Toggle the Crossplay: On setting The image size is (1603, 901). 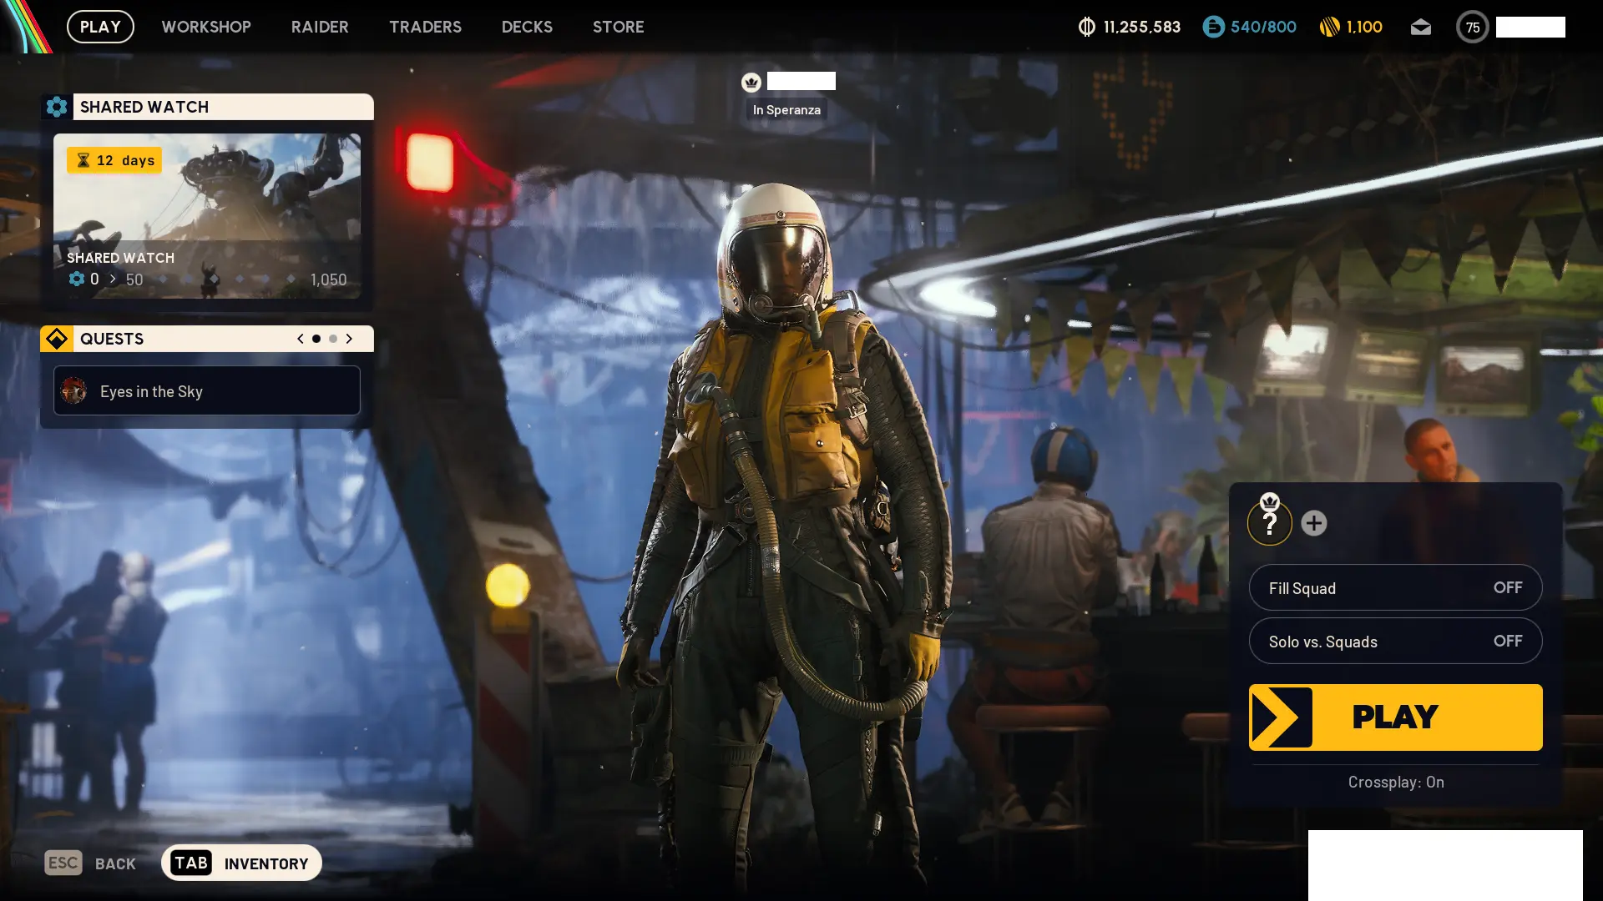click(x=1395, y=782)
